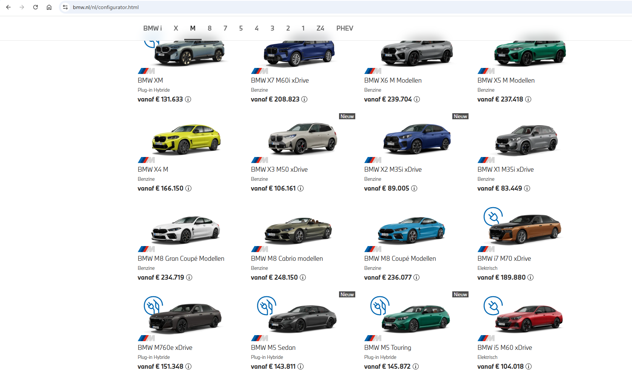Switch to the PHEV tab
The height and width of the screenshot is (374, 632).
coord(345,28)
